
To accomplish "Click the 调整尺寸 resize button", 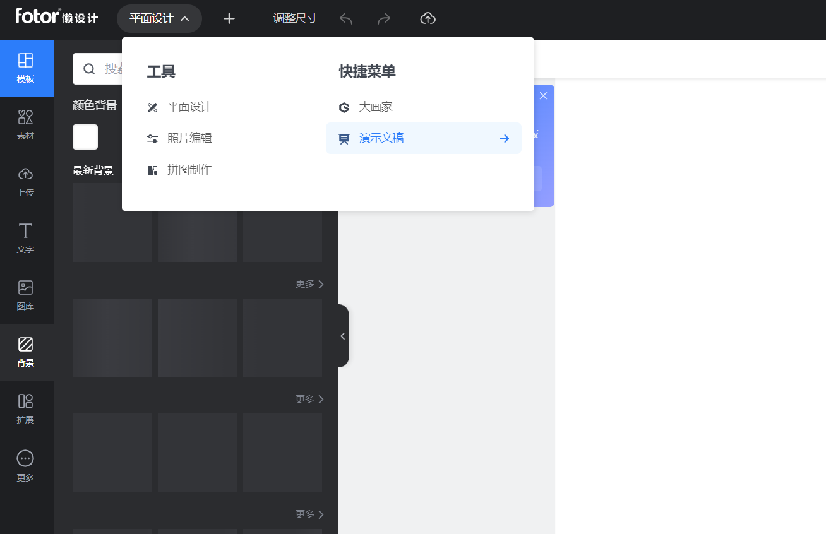I will (x=295, y=18).
